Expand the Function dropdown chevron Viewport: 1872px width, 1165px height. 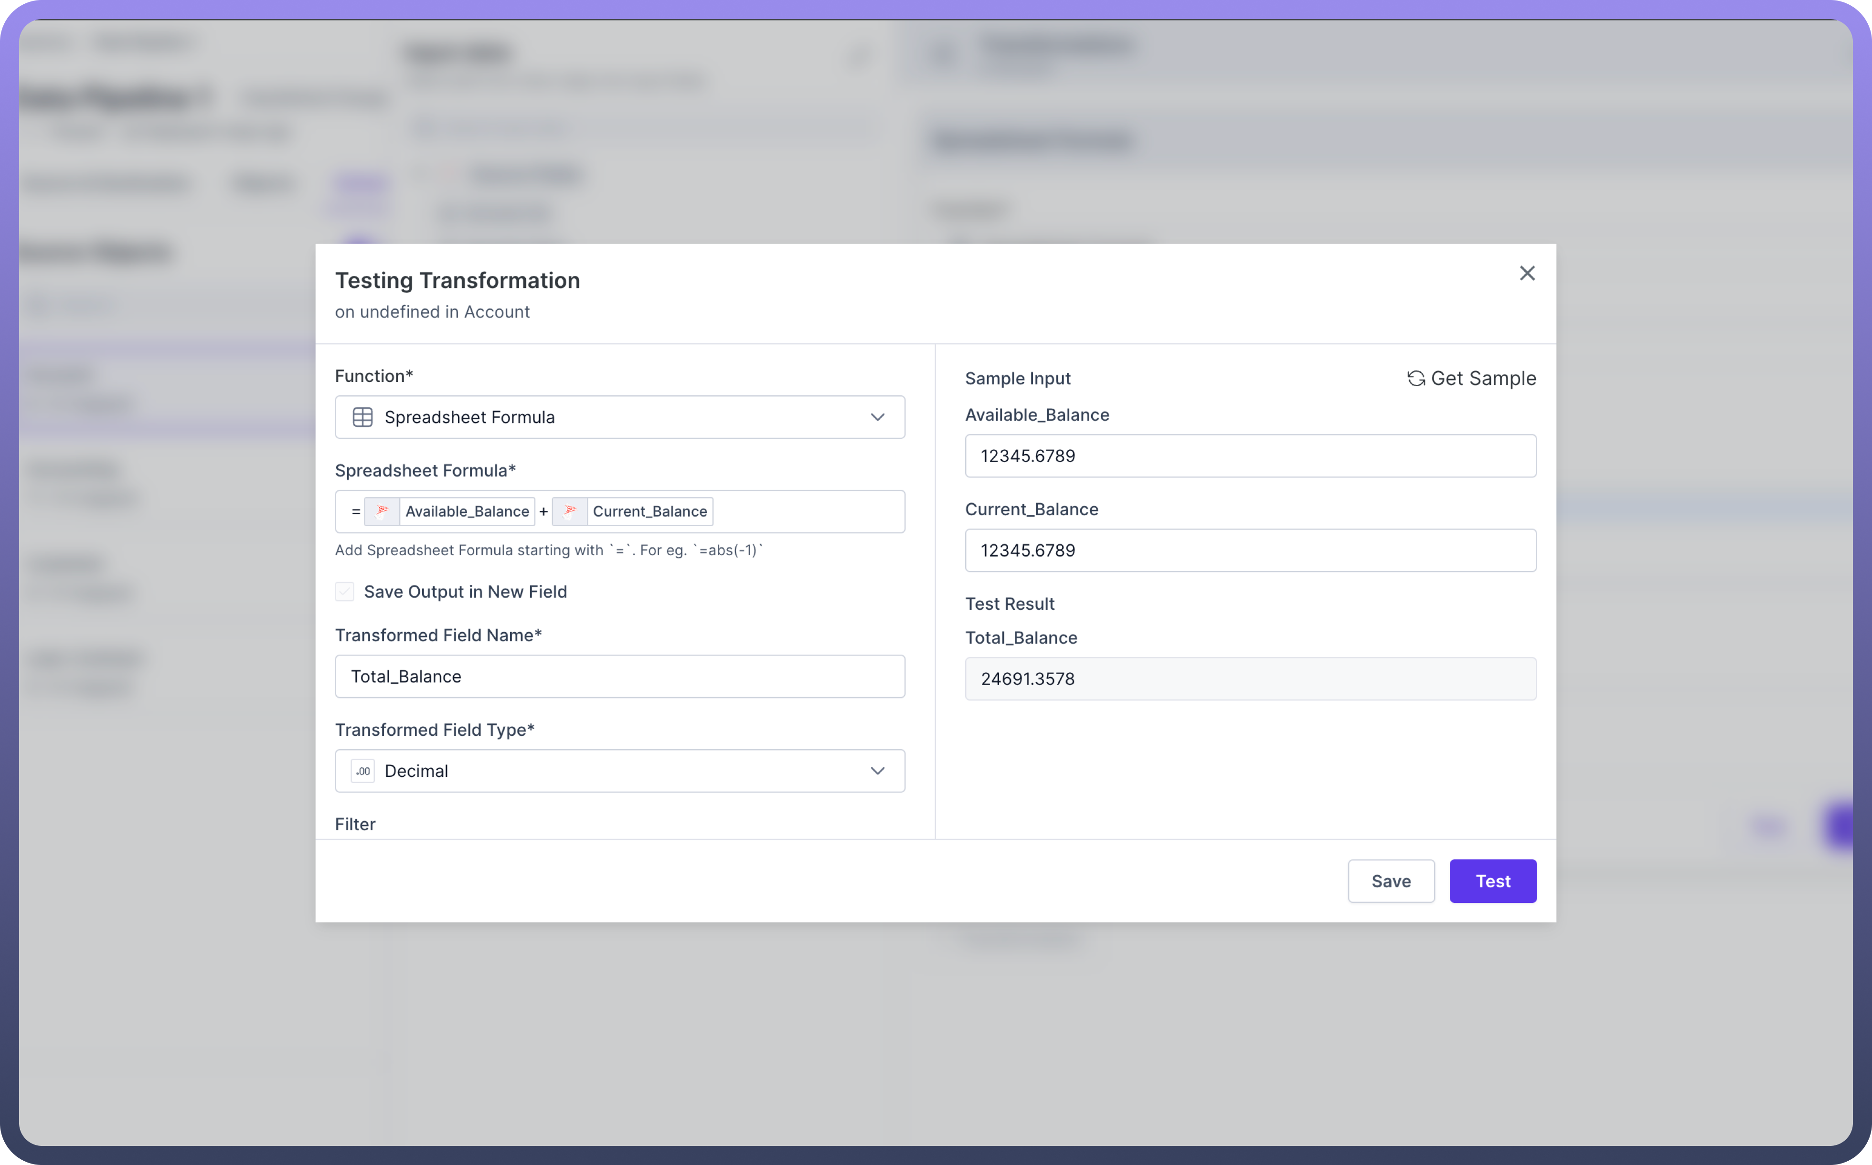[877, 417]
